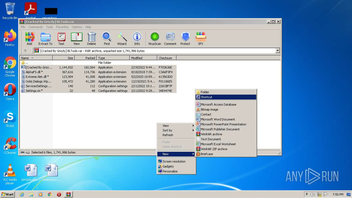Screen dimensions: 352x198
Task: Click the Protect shield icon
Action: [x=185, y=38]
